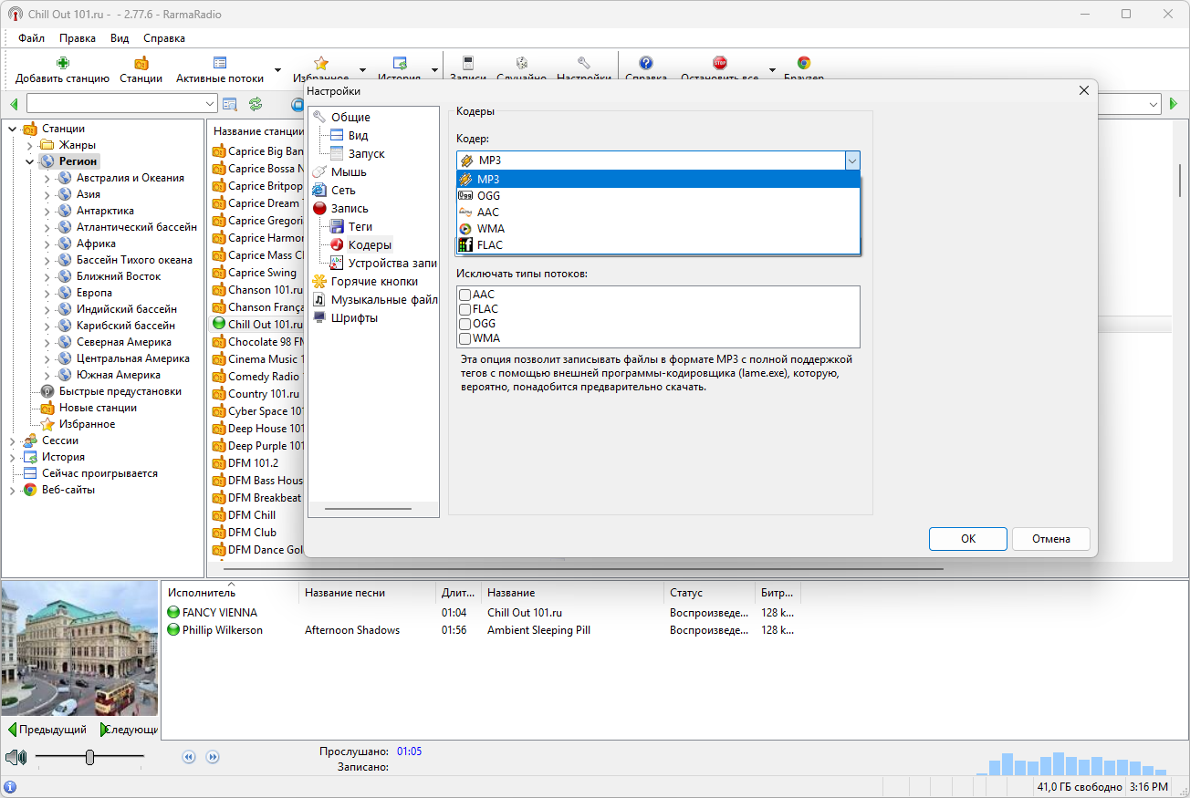Tick the FLAC exclude-stream checkbox
The height and width of the screenshot is (798, 1190).
pos(465,309)
